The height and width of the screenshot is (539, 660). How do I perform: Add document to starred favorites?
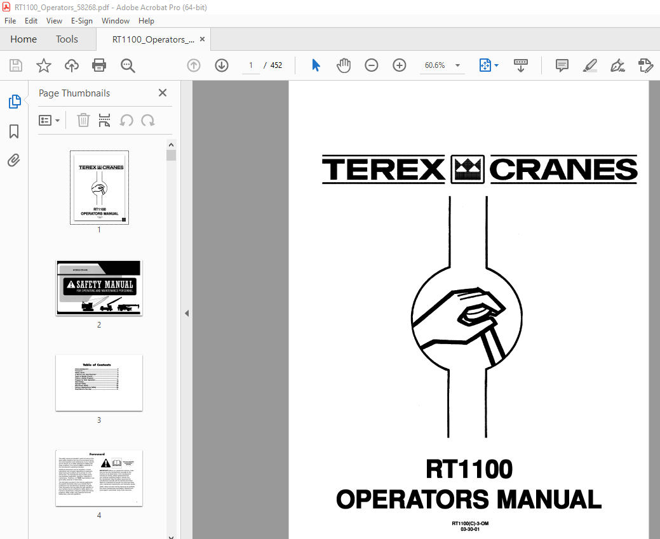click(x=44, y=65)
